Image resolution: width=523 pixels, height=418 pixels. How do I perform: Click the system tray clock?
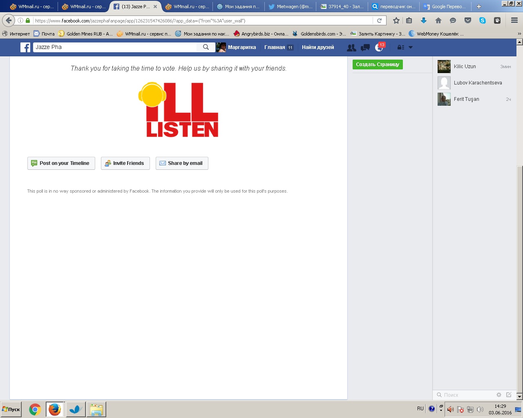(500, 409)
